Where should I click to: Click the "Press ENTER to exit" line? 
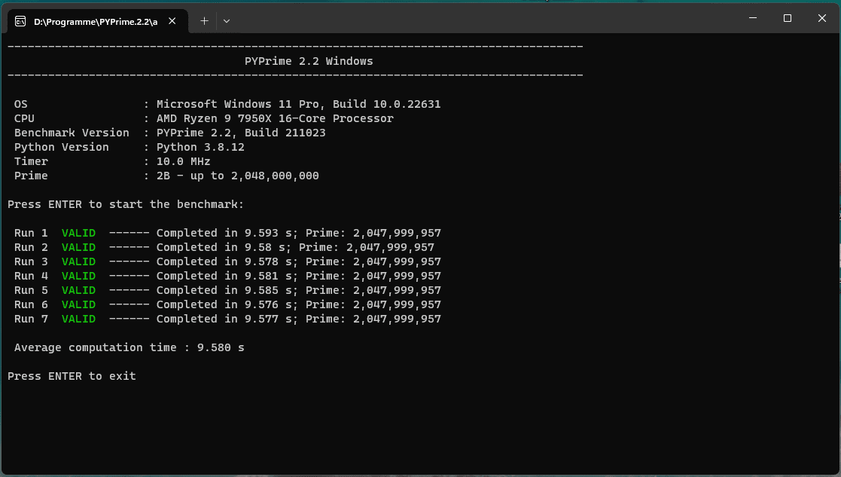point(72,376)
